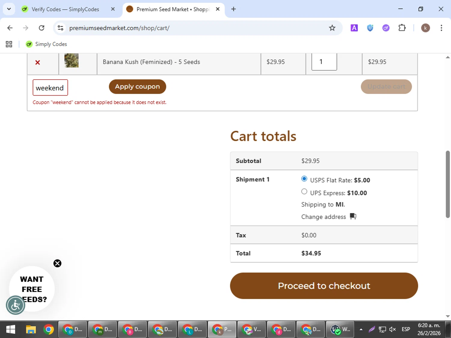Open the Chrome three-dot menu

[x=441, y=28]
